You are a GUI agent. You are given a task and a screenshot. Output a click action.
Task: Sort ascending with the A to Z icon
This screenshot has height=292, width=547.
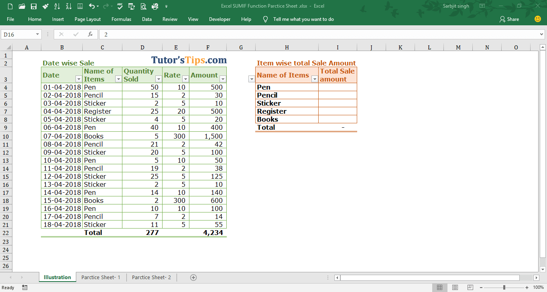57,6
